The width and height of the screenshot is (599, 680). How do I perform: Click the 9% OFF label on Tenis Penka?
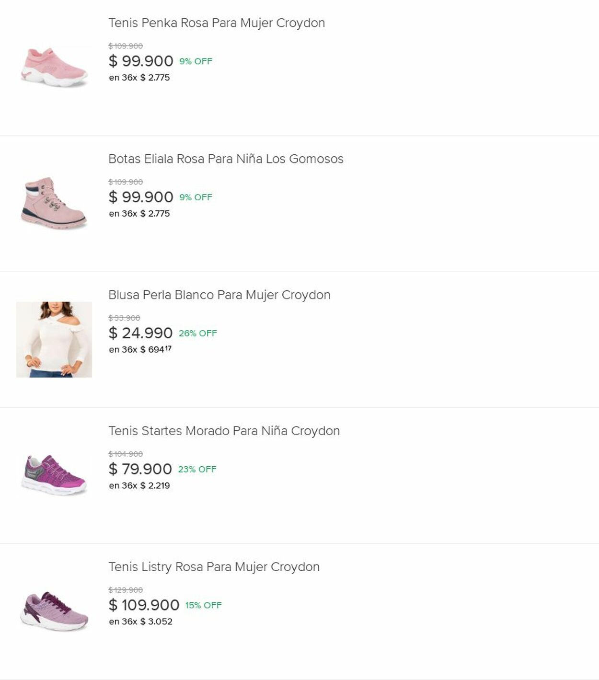click(x=196, y=61)
